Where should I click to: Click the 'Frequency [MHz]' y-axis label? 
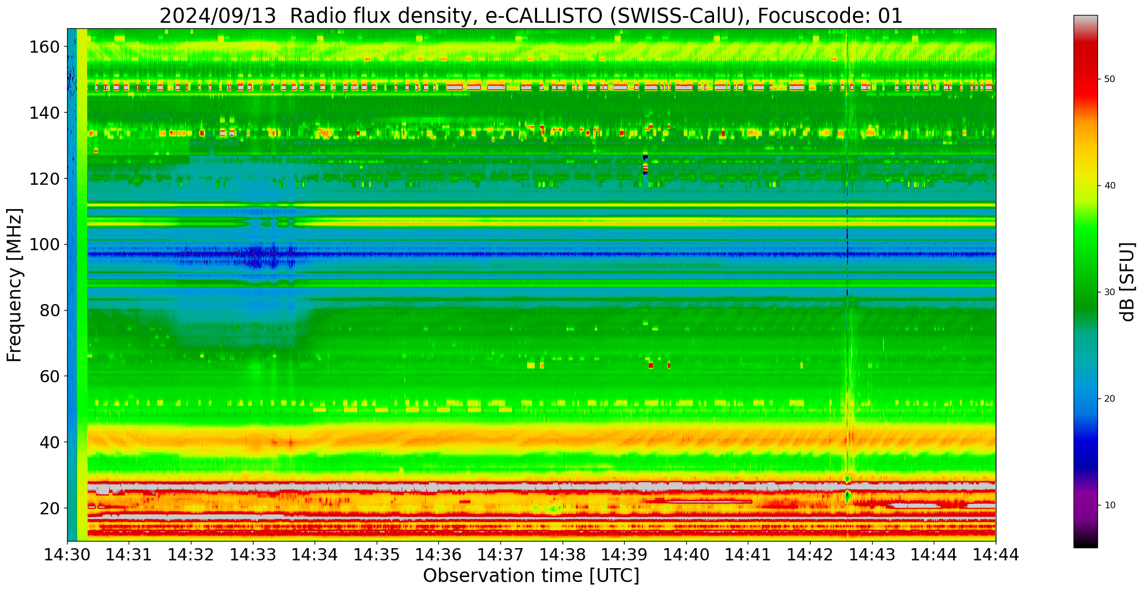pos(15,285)
